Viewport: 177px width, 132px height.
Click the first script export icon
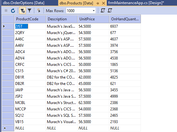103,11
